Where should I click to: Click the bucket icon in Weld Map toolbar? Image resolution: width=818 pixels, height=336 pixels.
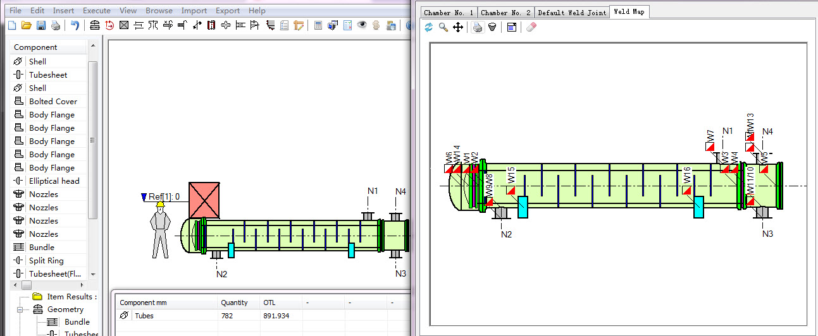pyautogui.click(x=492, y=27)
